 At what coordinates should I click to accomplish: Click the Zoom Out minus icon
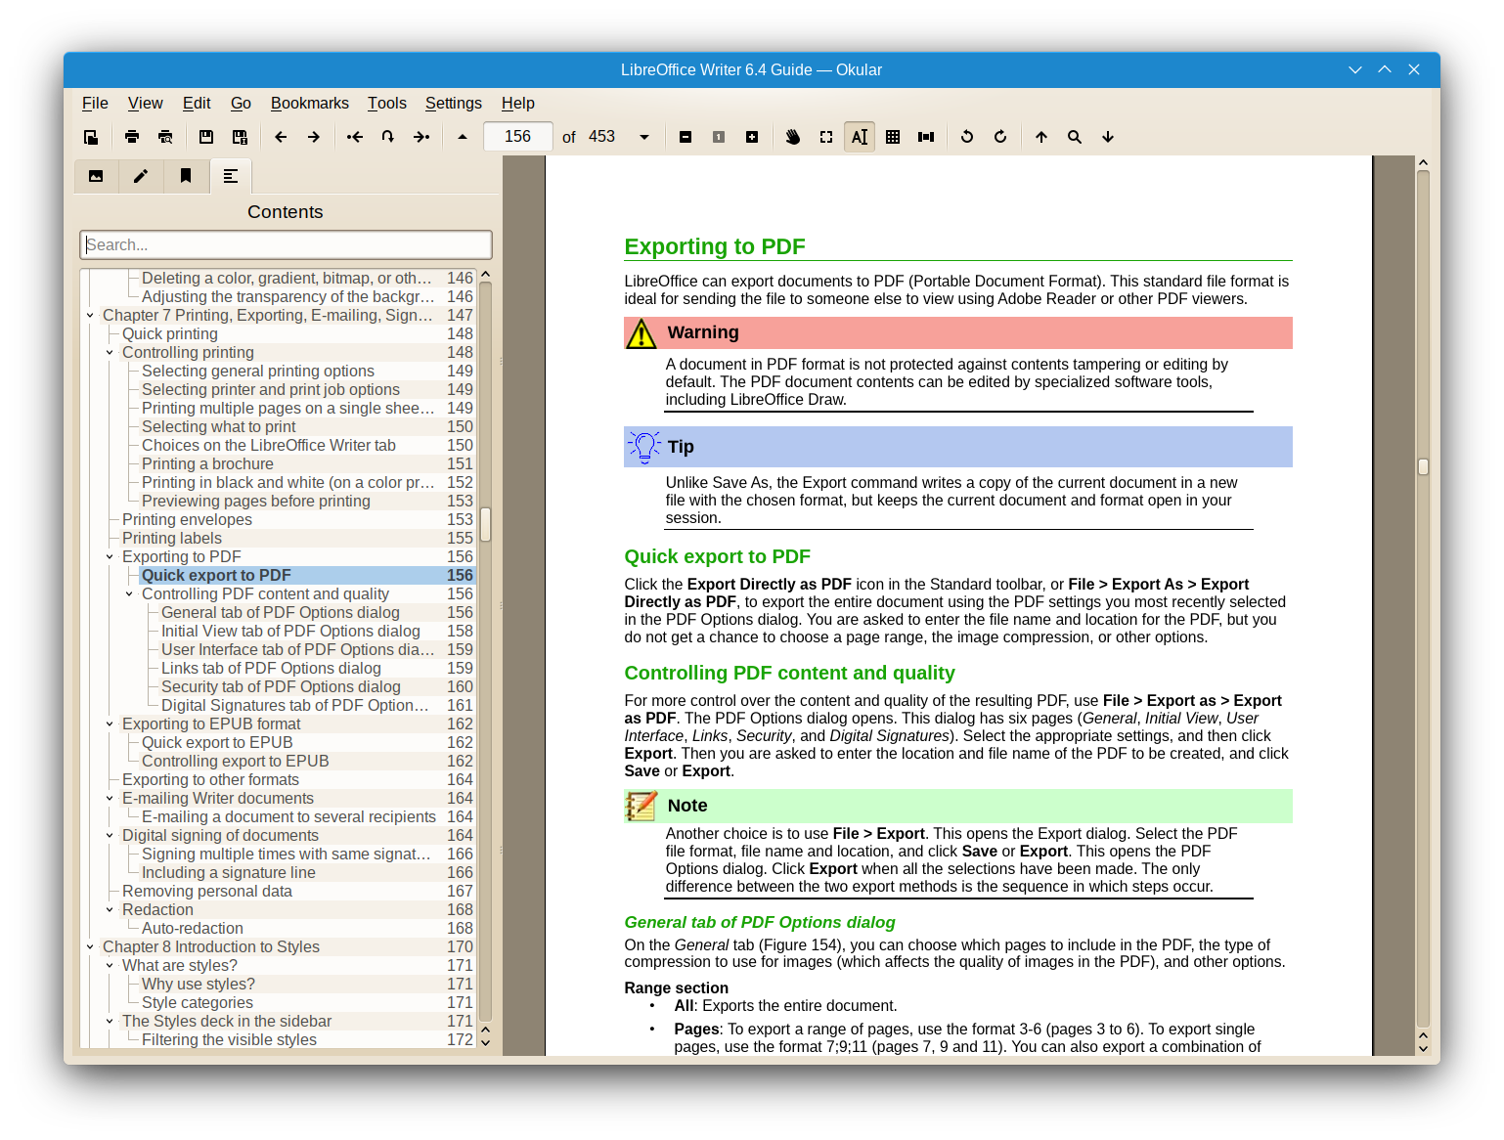point(686,137)
